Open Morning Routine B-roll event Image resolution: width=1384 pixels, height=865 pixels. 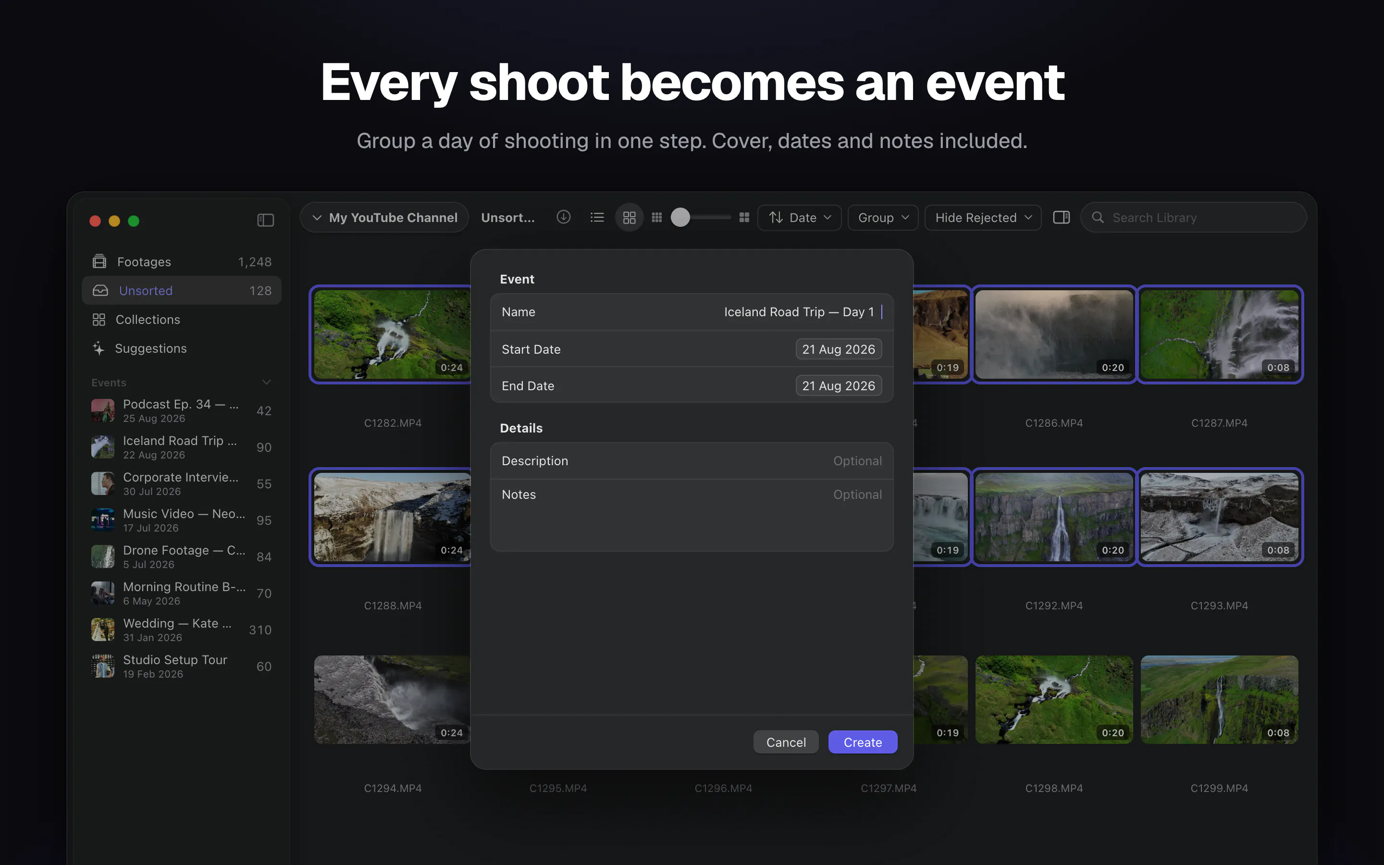pyautogui.click(x=181, y=593)
